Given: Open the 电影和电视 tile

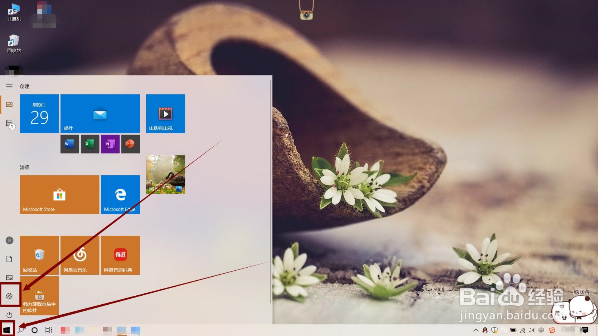Looking at the screenshot, I should [x=166, y=113].
